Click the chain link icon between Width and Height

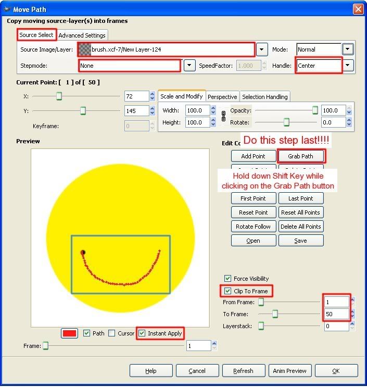point(223,116)
